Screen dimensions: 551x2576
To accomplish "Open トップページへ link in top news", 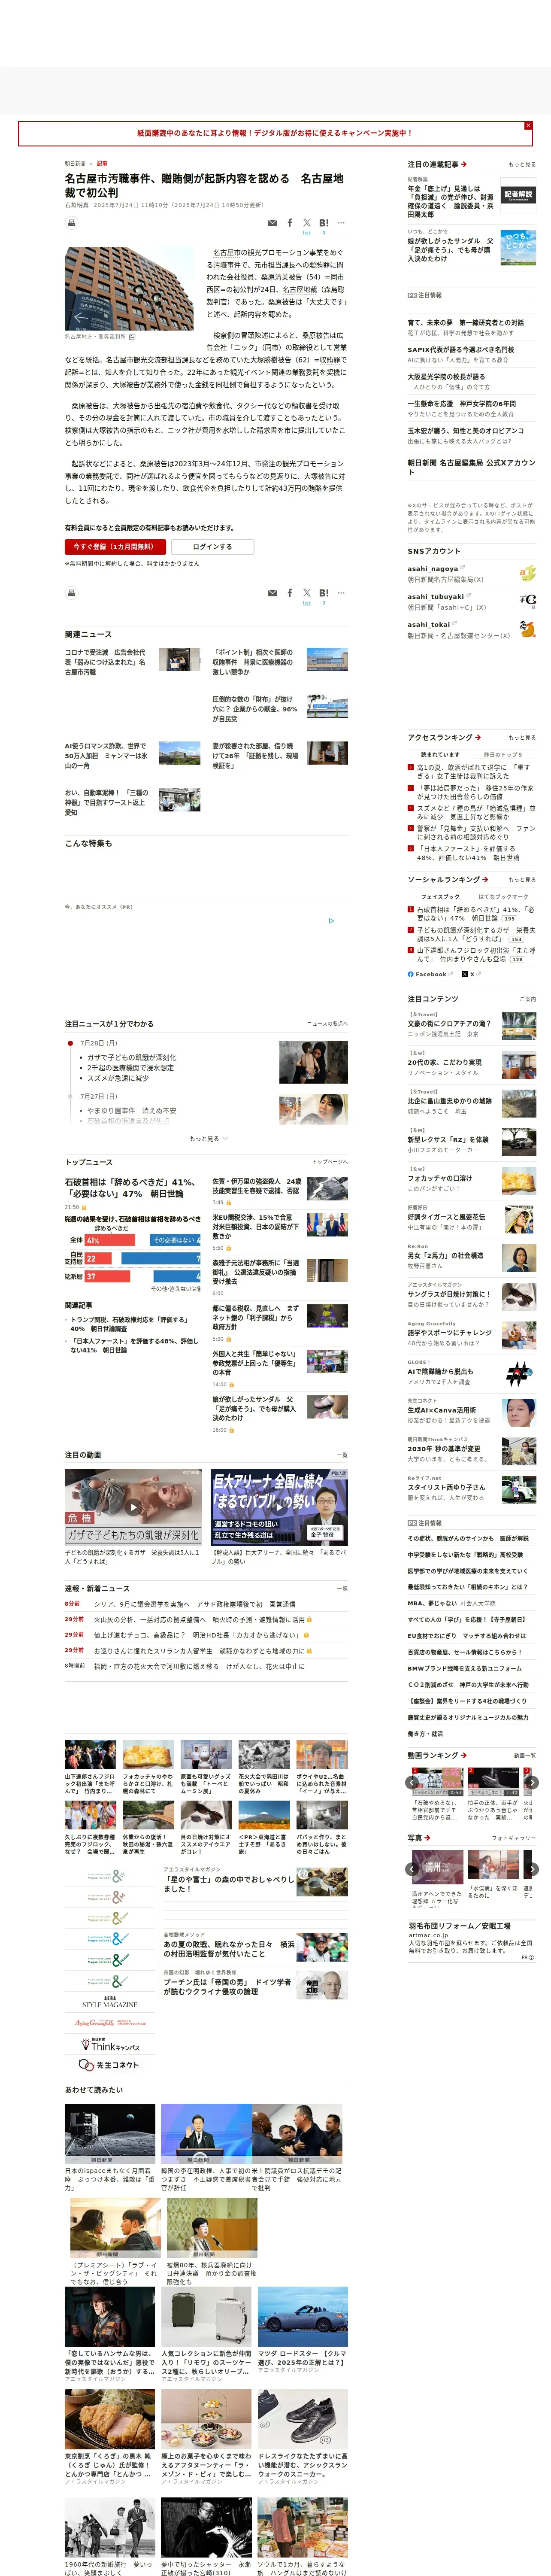I will [x=330, y=1162].
